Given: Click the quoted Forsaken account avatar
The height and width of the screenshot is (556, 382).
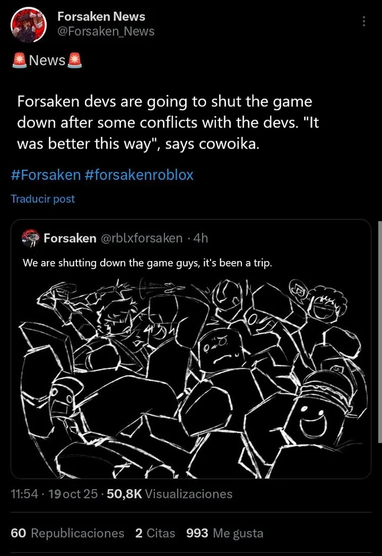Looking at the screenshot, I should pos(30,238).
